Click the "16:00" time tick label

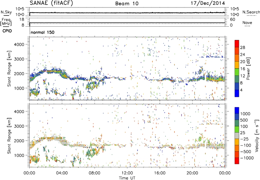pos(160,173)
